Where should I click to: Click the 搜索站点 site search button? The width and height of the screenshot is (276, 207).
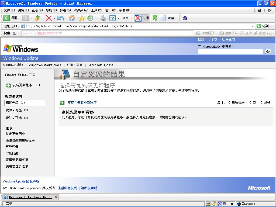229,33
